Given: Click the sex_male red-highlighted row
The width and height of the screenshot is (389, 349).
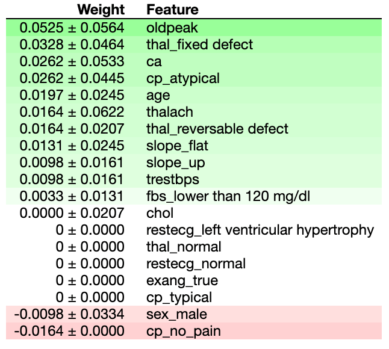Looking at the screenshot, I should tap(194, 314).
